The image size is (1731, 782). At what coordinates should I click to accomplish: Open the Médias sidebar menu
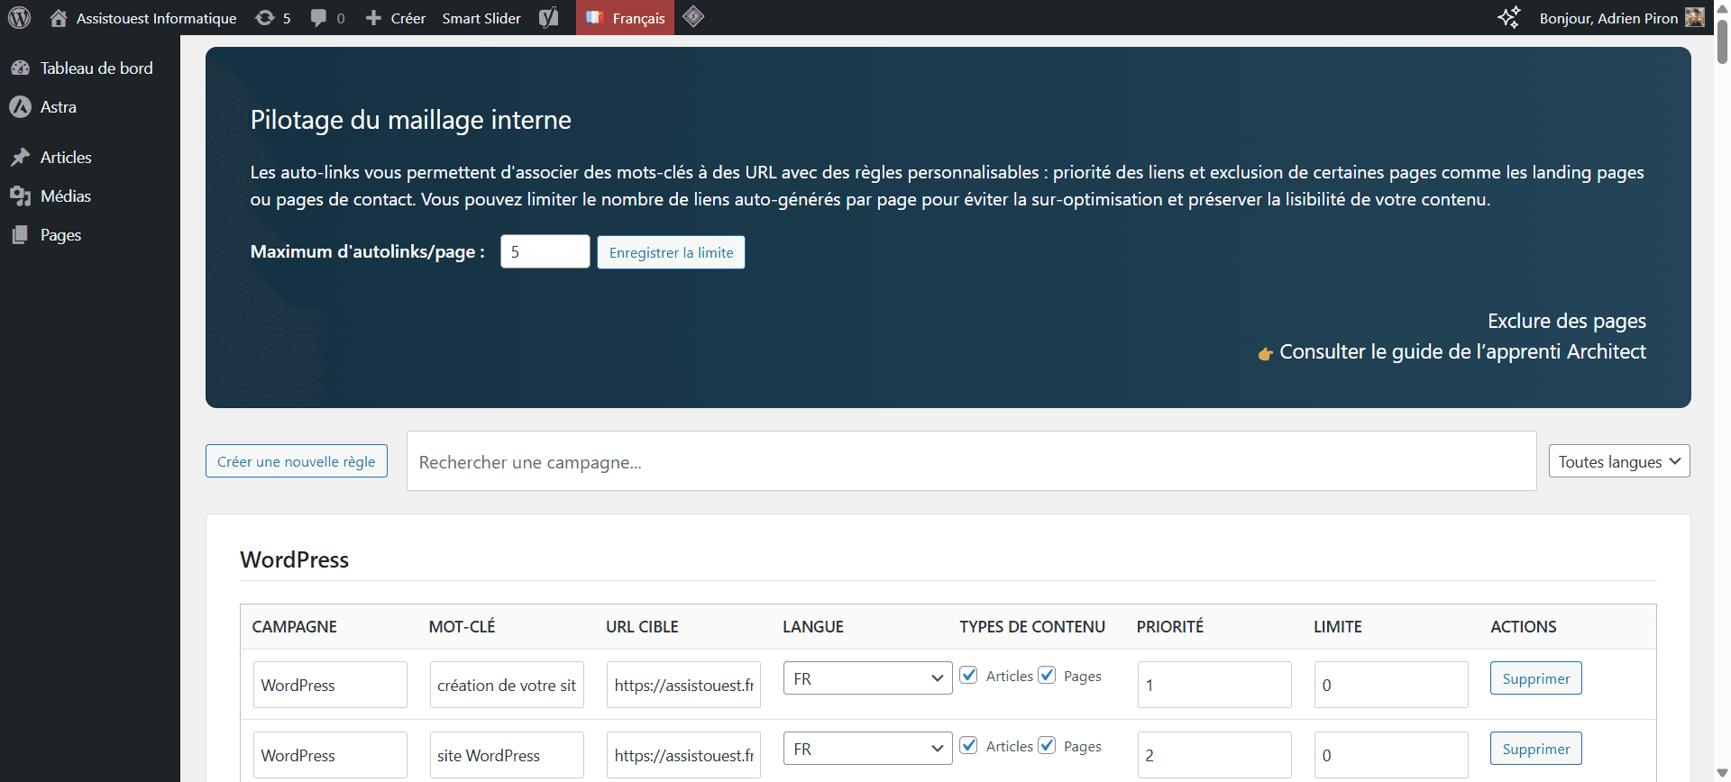(x=65, y=196)
